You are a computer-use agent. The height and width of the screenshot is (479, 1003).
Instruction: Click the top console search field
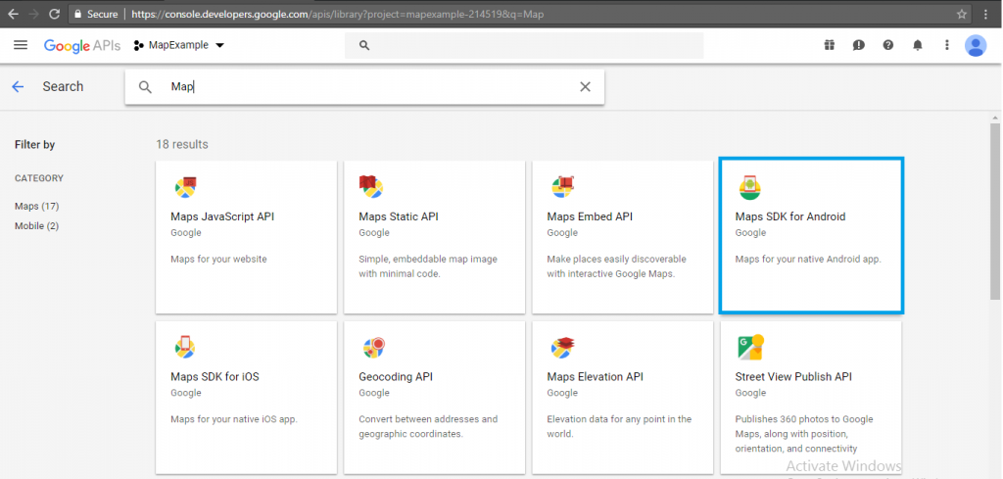pyautogui.click(x=524, y=45)
